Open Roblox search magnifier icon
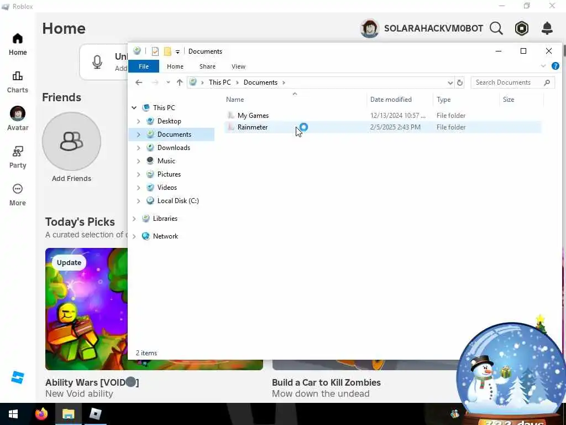566x425 pixels. [496, 28]
